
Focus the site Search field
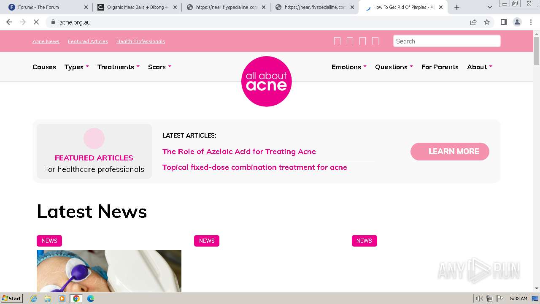click(447, 41)
